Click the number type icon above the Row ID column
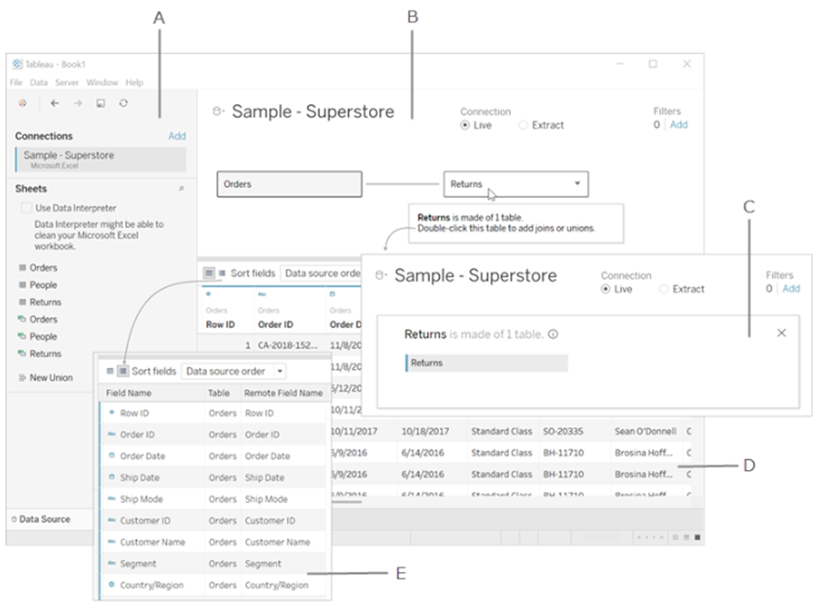 (x=209, y=295)
